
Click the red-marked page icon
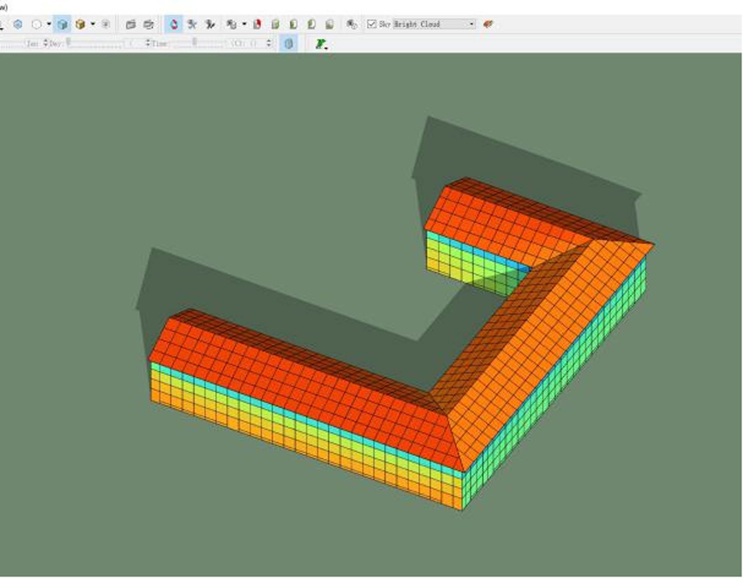(x=257, y=25)
